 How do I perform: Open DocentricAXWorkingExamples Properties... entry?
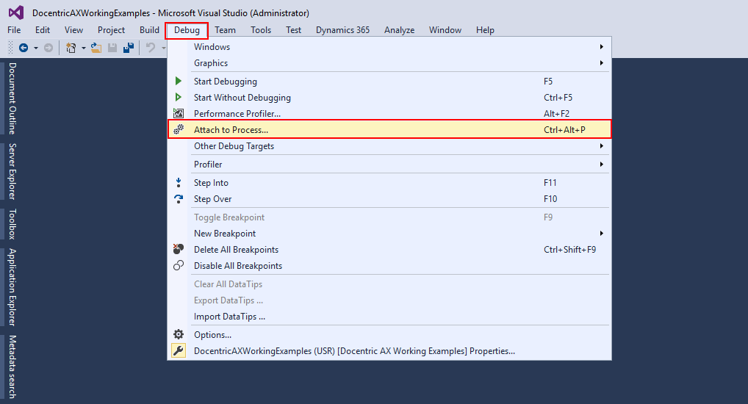pos(389,350)
